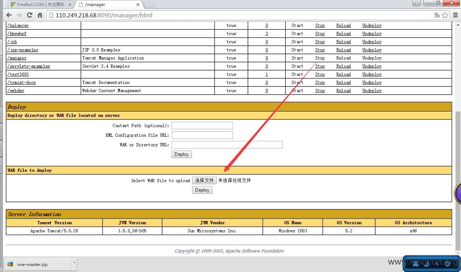Open the /webdav application link
This screenshot has height=272, width=461.
tap(16, 91)
